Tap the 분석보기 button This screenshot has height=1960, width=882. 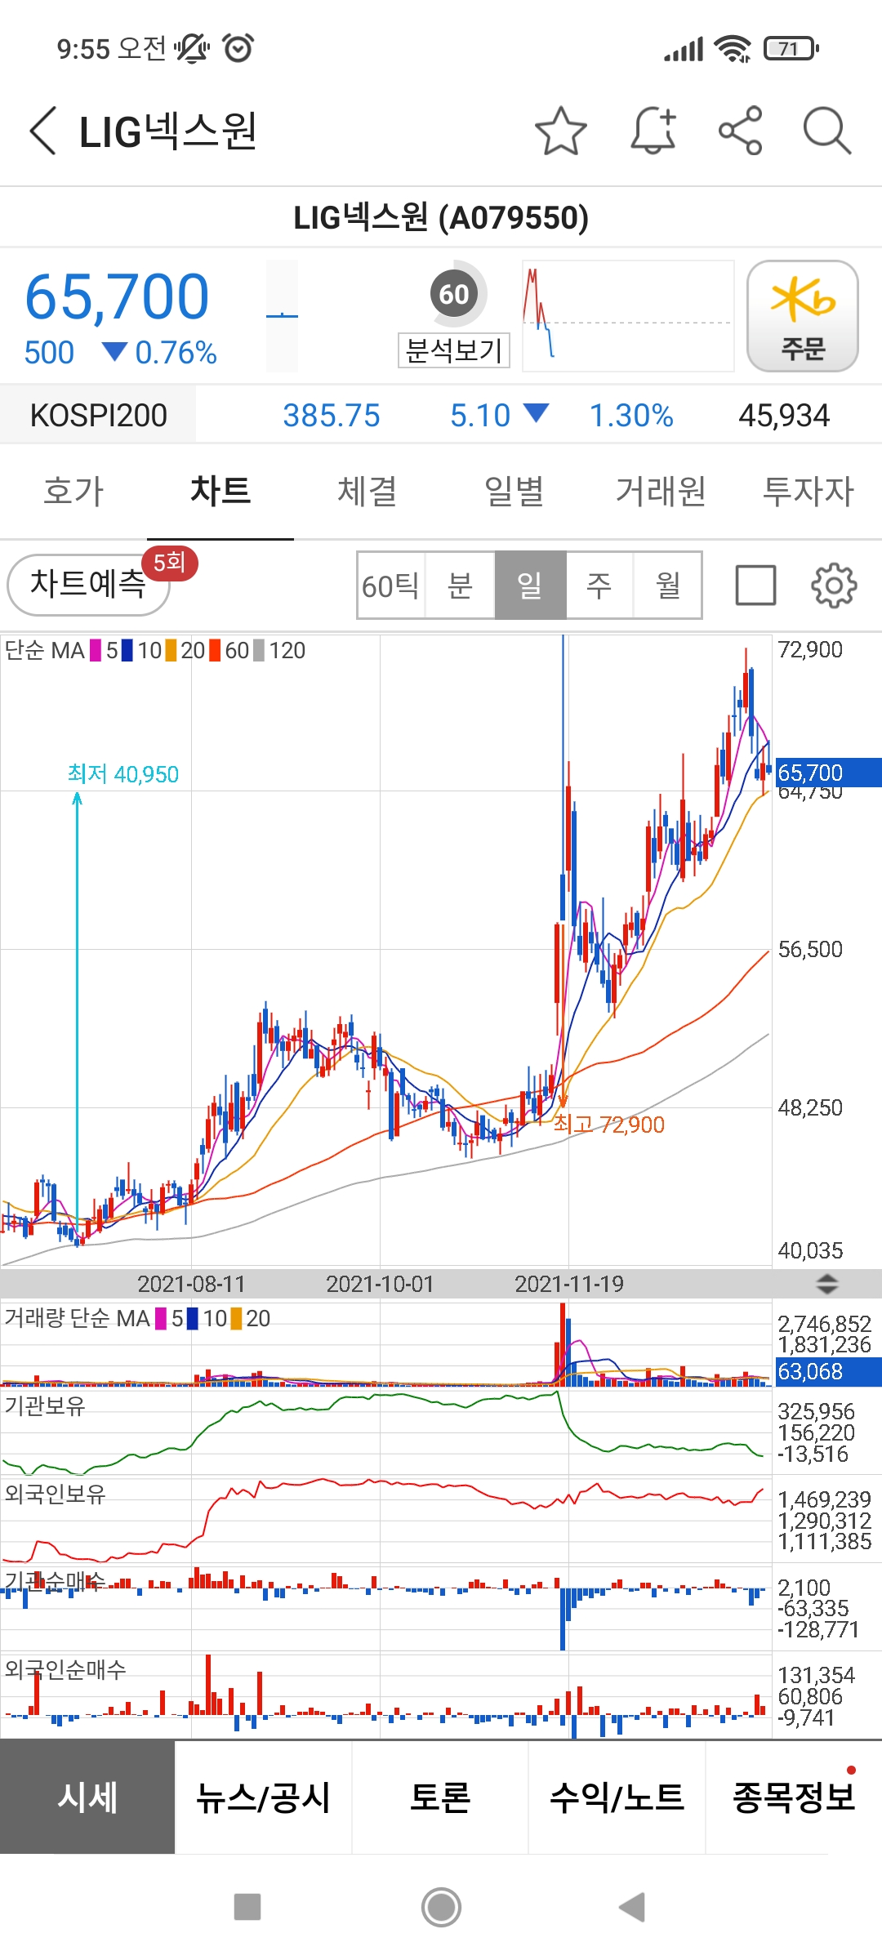point(454,350)
